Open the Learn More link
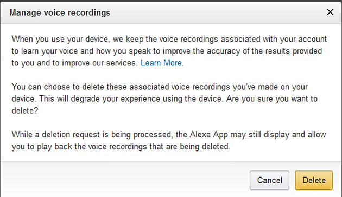The image size is (342, 197). point(161,63)
